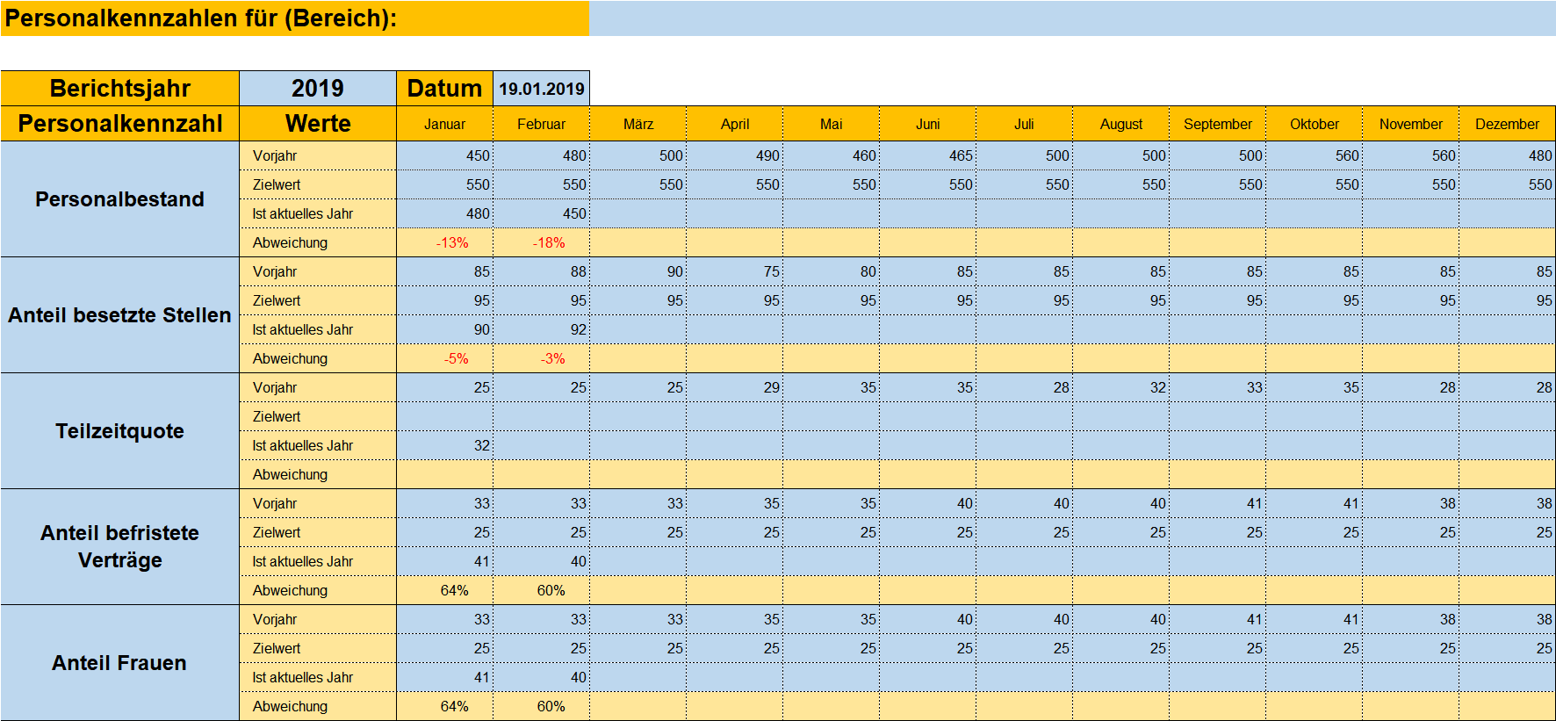Screen dimensions: 1556x721
Task: Select the Werte column header
Action: (x=317, y=124)
